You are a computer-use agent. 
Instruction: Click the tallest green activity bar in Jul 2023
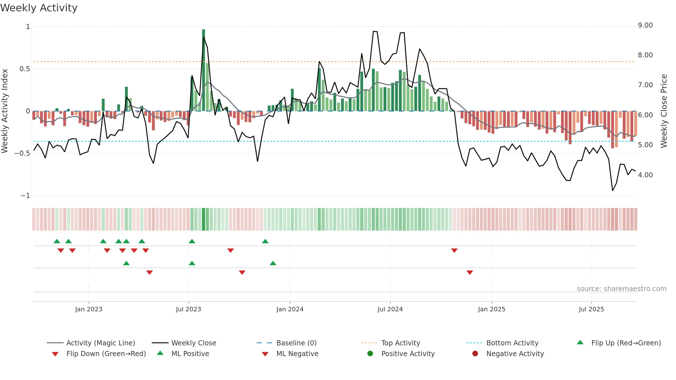click(x=203, y=70)
